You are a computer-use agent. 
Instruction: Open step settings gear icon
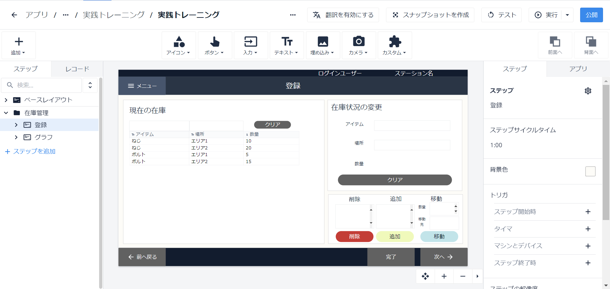click(588, 91)
